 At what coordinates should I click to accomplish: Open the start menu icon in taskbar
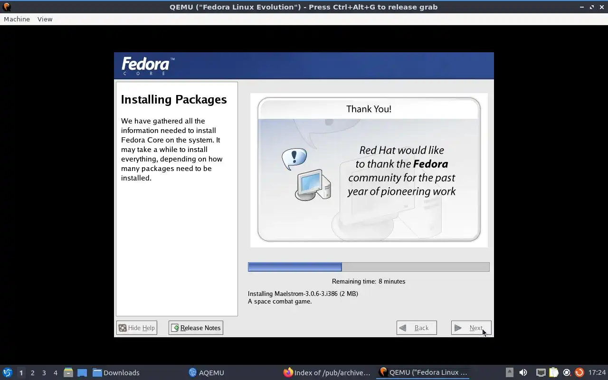click(x=7, y=372)
